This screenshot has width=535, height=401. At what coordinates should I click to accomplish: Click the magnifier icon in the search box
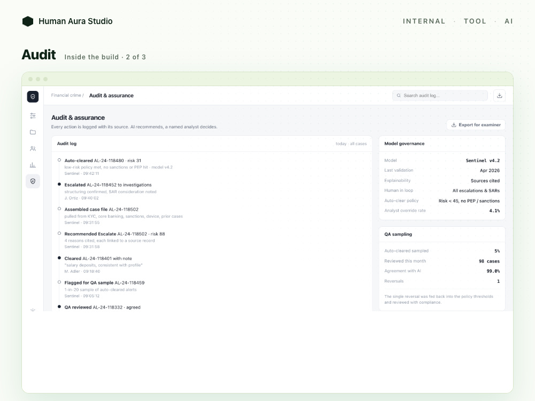point(399,96)
